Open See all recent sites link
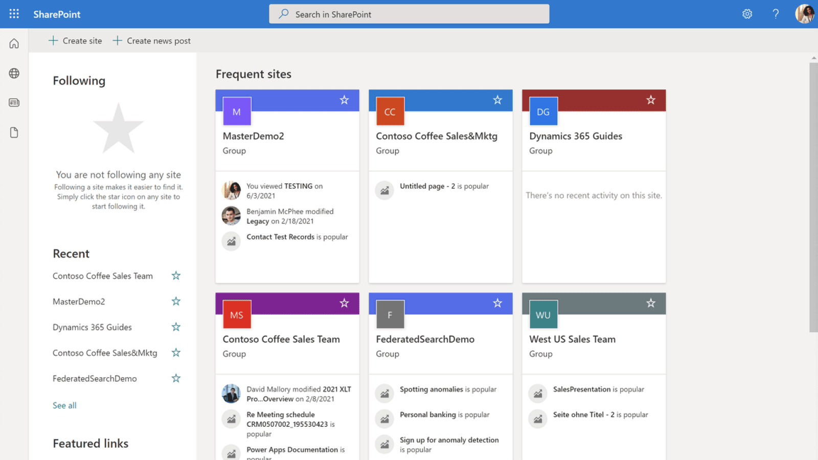818x460 pixels. click(64, 405)
